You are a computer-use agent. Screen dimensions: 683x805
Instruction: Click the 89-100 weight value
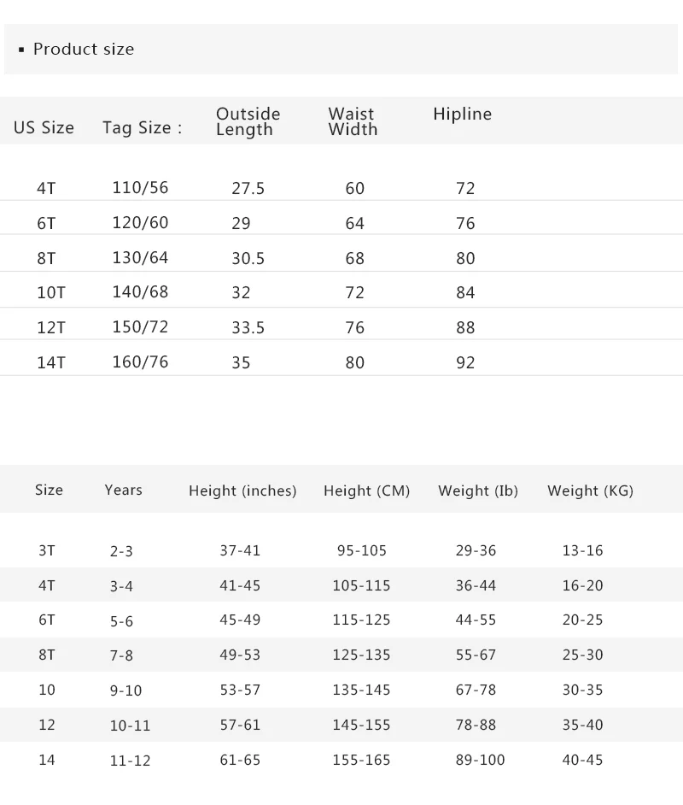(x=480, y=760)
